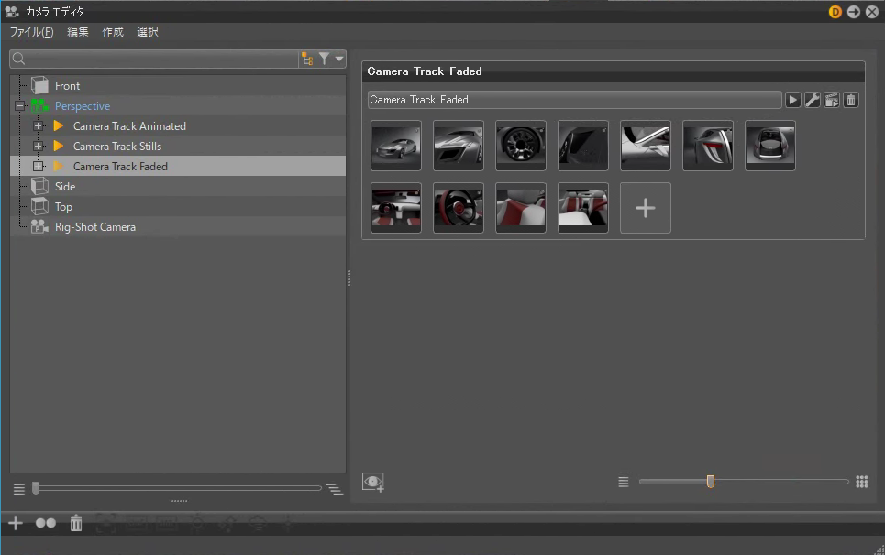Open the 作成 menu
Viewport: 885px width, 555px height.
[x=113, y=31]
